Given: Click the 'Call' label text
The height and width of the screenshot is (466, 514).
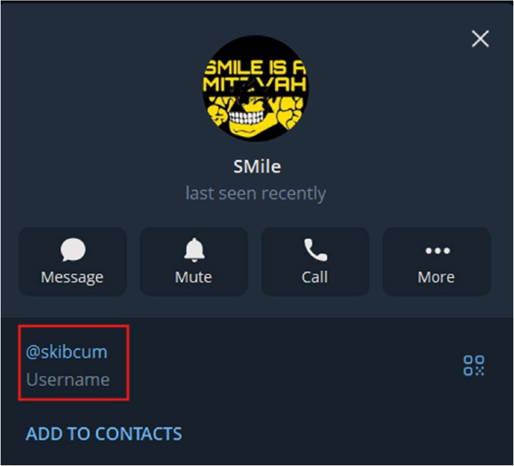Looking at the screenshot, I should [315, 277].
